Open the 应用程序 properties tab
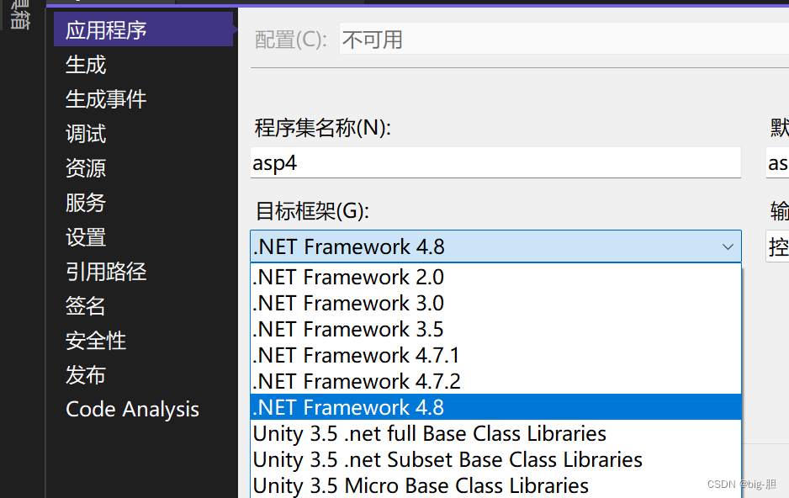Viewport: 789px width, 498px height. point(143,29)
